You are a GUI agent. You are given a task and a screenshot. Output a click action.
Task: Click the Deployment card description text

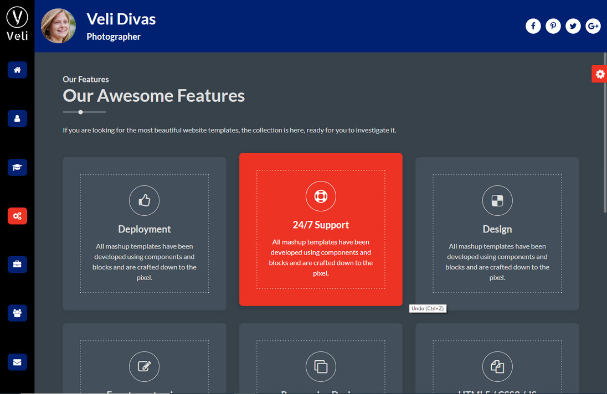coord(145,262)
